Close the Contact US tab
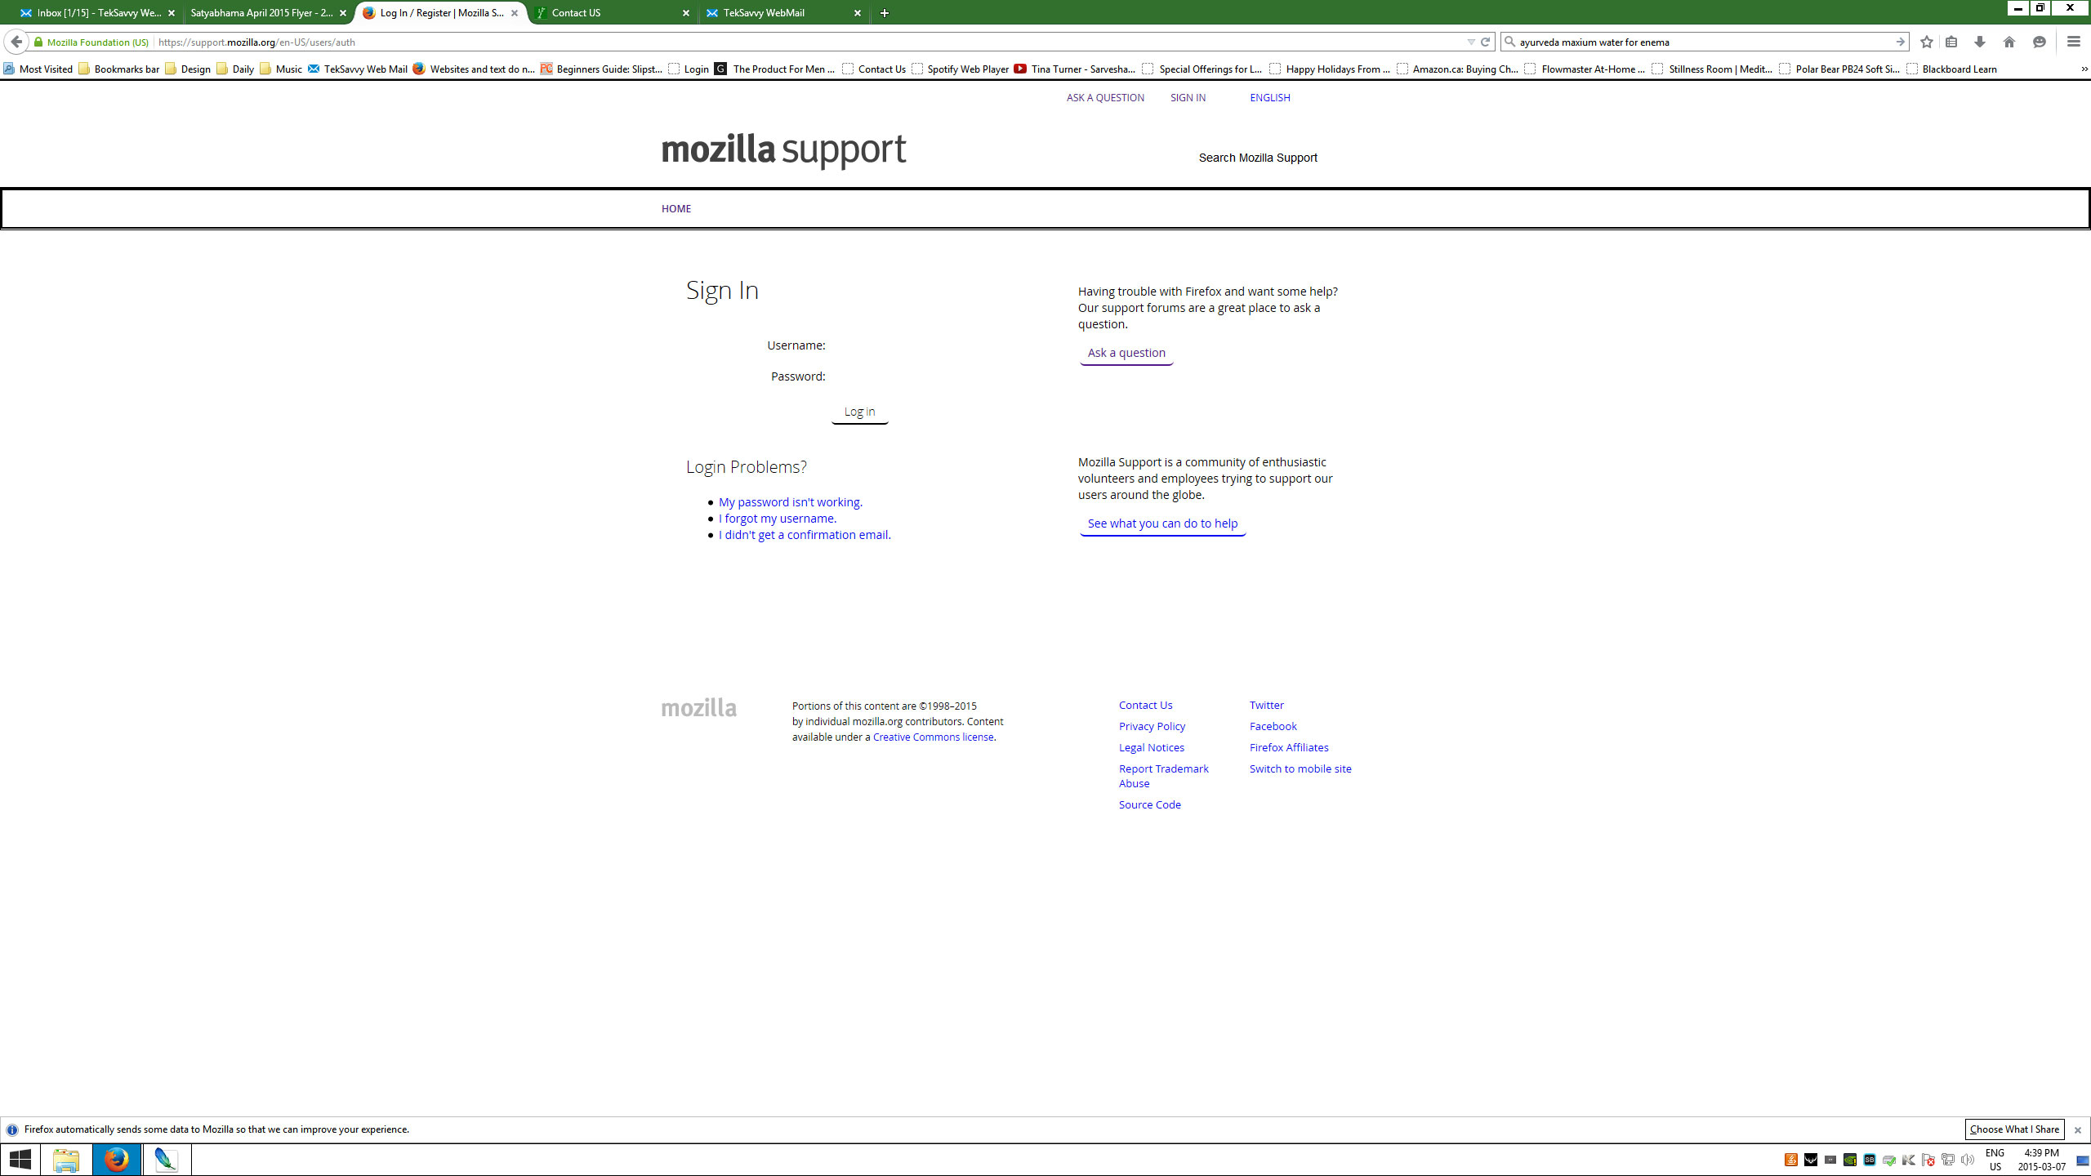The height and width of the screenshot is (1176, 2091). [686, 13]
